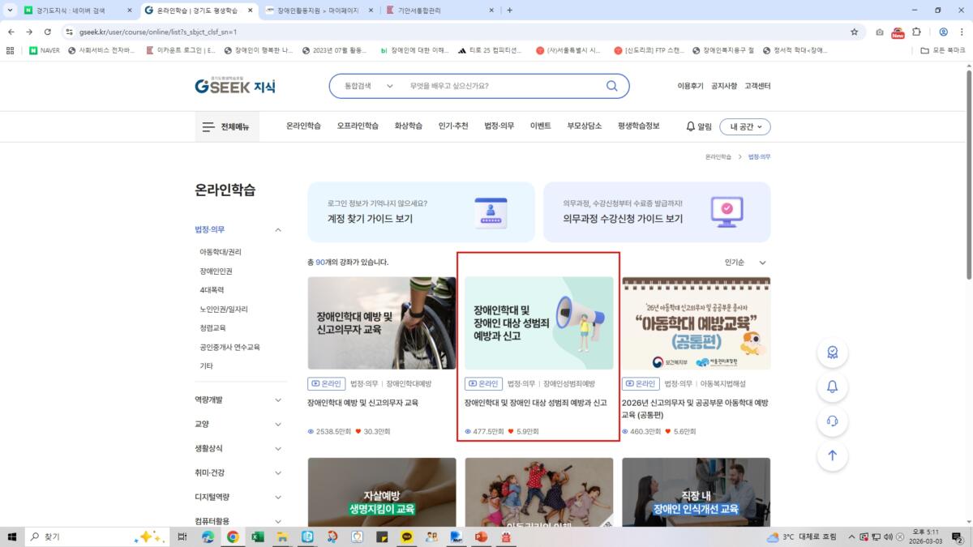Change the 인기순 sort order dropdown
973x547 pixels.
(745, 263)
